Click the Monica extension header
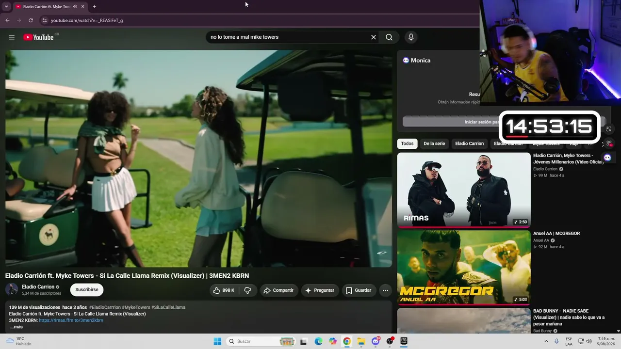The width and height of the screenshot is (621, 349). pyautogui.click(x=417, y=60)
